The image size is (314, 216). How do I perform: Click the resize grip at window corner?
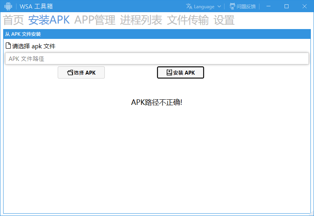pyautogui.click(x=311, y=214)
